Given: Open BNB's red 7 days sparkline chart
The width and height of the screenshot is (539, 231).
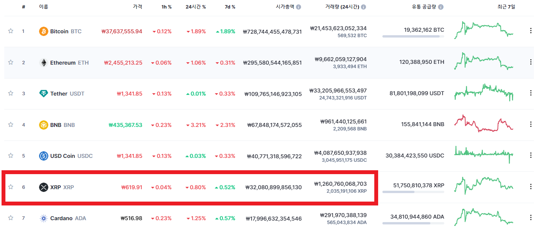Looking at the screenshot, I should (x=484, y=123).
